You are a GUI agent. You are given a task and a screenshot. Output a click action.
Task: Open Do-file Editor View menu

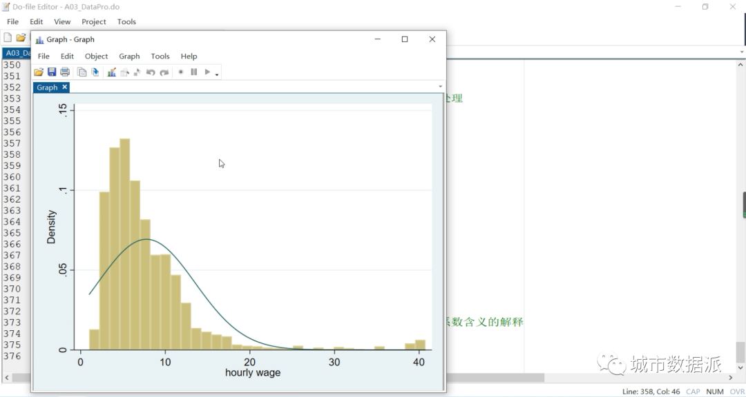coord(62,21)
